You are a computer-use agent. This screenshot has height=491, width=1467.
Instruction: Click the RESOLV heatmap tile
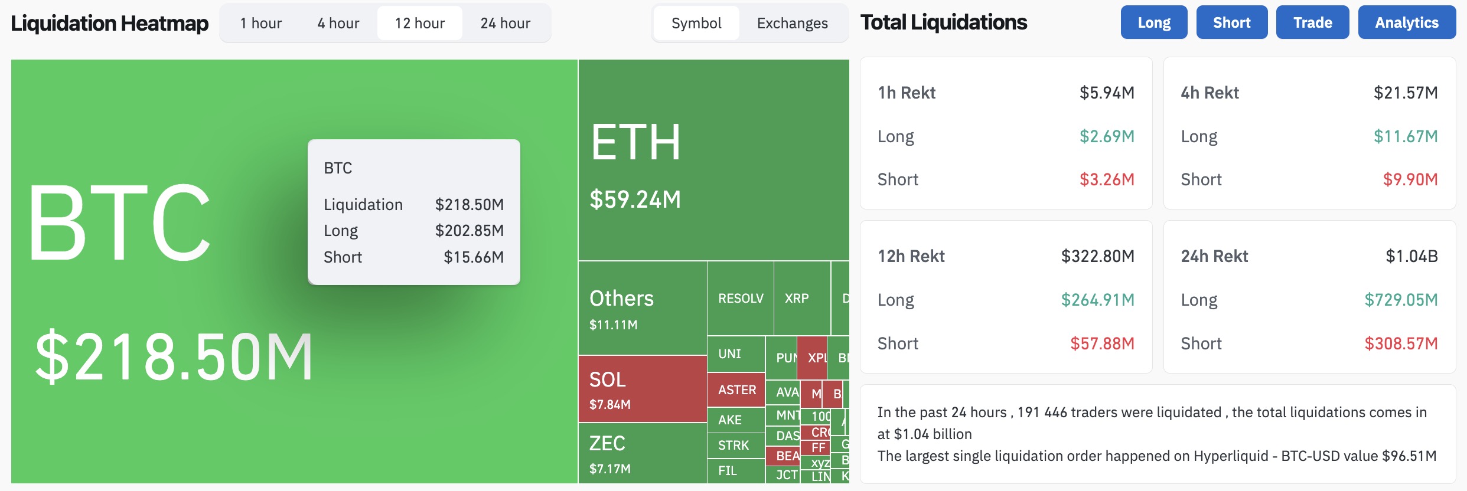[x=740, y=299]
